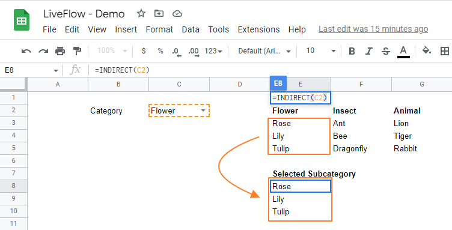Select the Bee cell
The image size is (452, 230).
(x=361, y=136)
